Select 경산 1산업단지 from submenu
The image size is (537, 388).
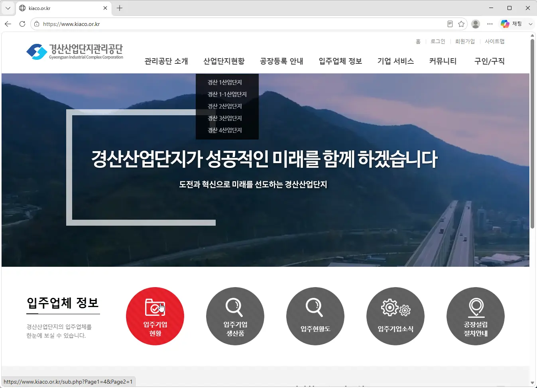coord(225,82)
